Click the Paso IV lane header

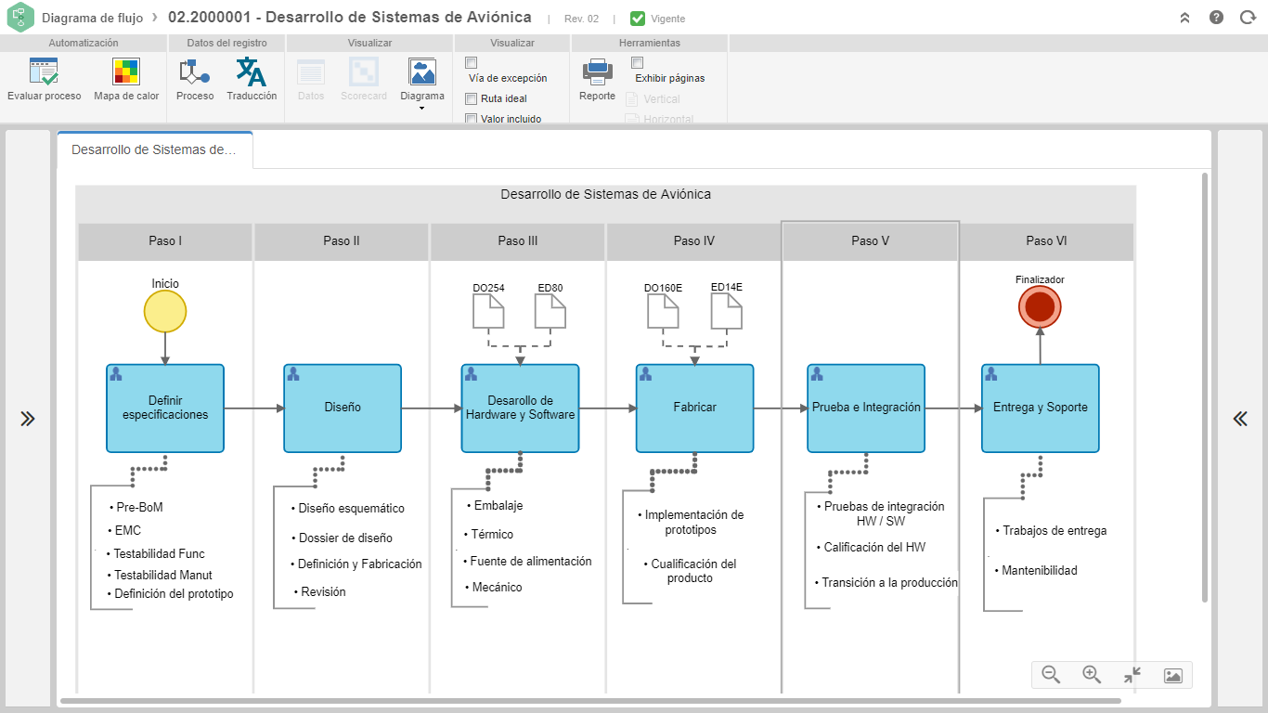coord(694,241)
